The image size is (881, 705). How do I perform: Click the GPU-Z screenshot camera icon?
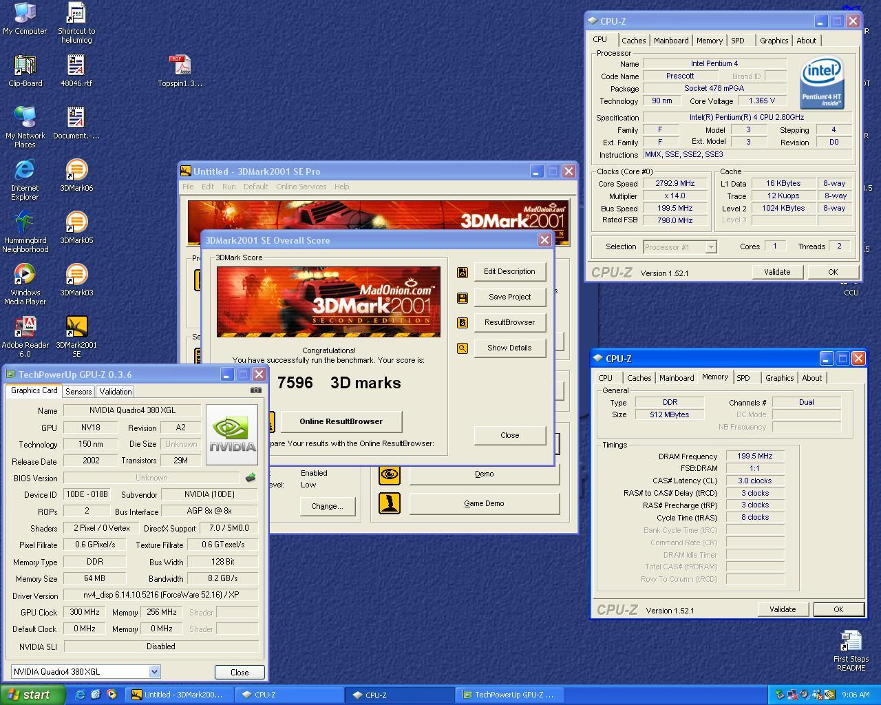[x=255, y=390]
